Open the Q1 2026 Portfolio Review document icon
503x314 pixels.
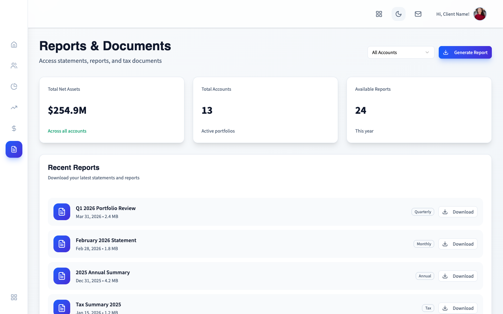coord(62,212)
